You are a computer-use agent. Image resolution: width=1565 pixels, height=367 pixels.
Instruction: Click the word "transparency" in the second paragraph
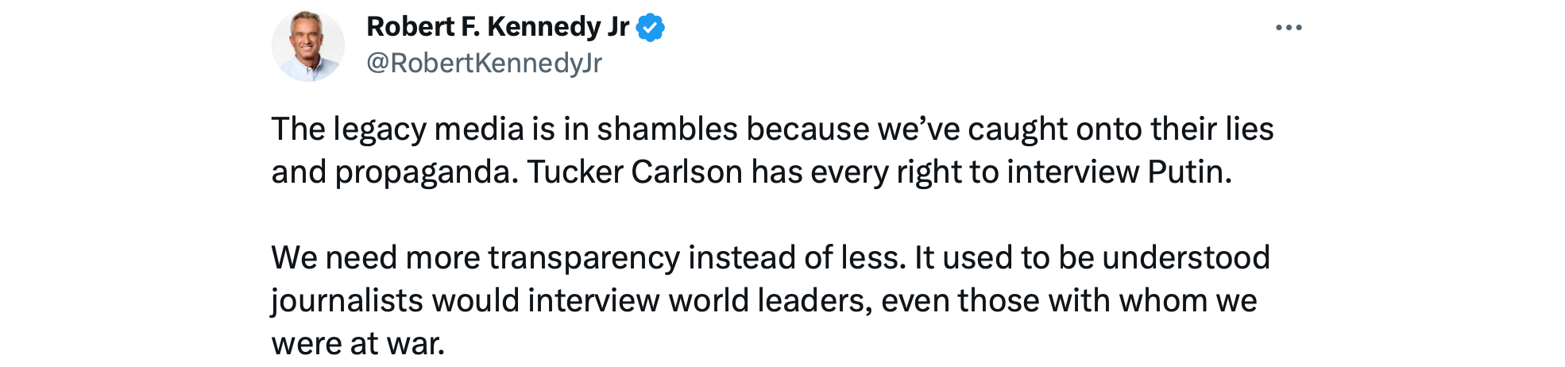pyautogui.click(x=584, y=258)
